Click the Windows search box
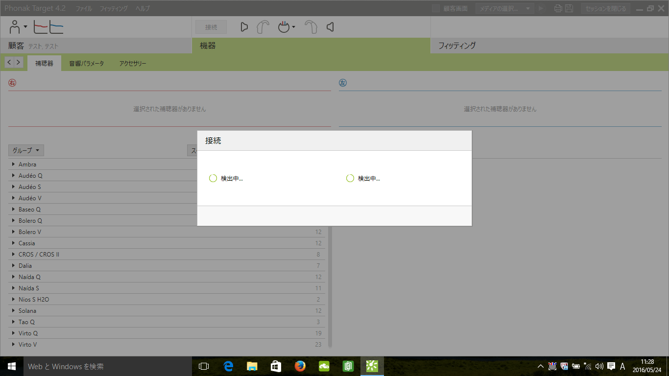Screen dimensions: 669x376 pos(108,366)
